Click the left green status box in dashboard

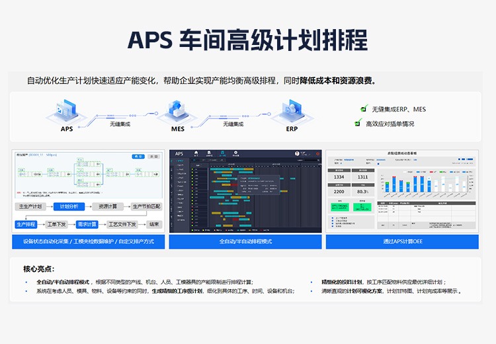pyautogui.click(x=340, y=207)
